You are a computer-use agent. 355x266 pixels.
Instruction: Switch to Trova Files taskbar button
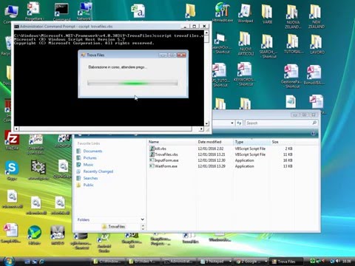coord(286,262)
